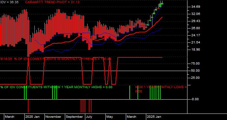This screenshot has width=227, height=120.
Task: Select the 18.90 price axis value
Action: pyautogui.click(x=196, y=50)
